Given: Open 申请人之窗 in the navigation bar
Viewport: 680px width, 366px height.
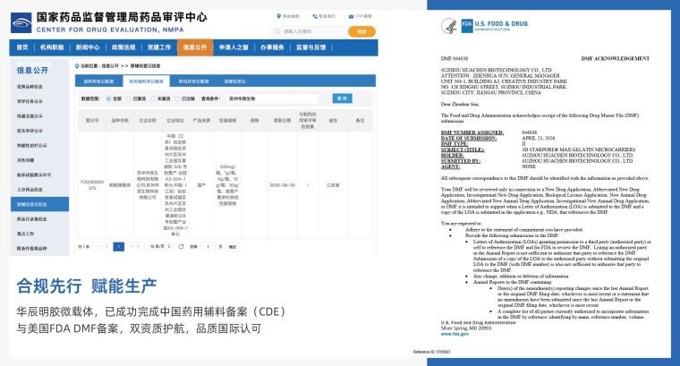Looking at the screenshot, I should (234, 47).
